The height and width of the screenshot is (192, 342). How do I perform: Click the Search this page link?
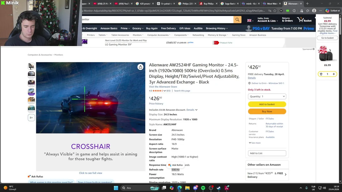coord(182,91)
